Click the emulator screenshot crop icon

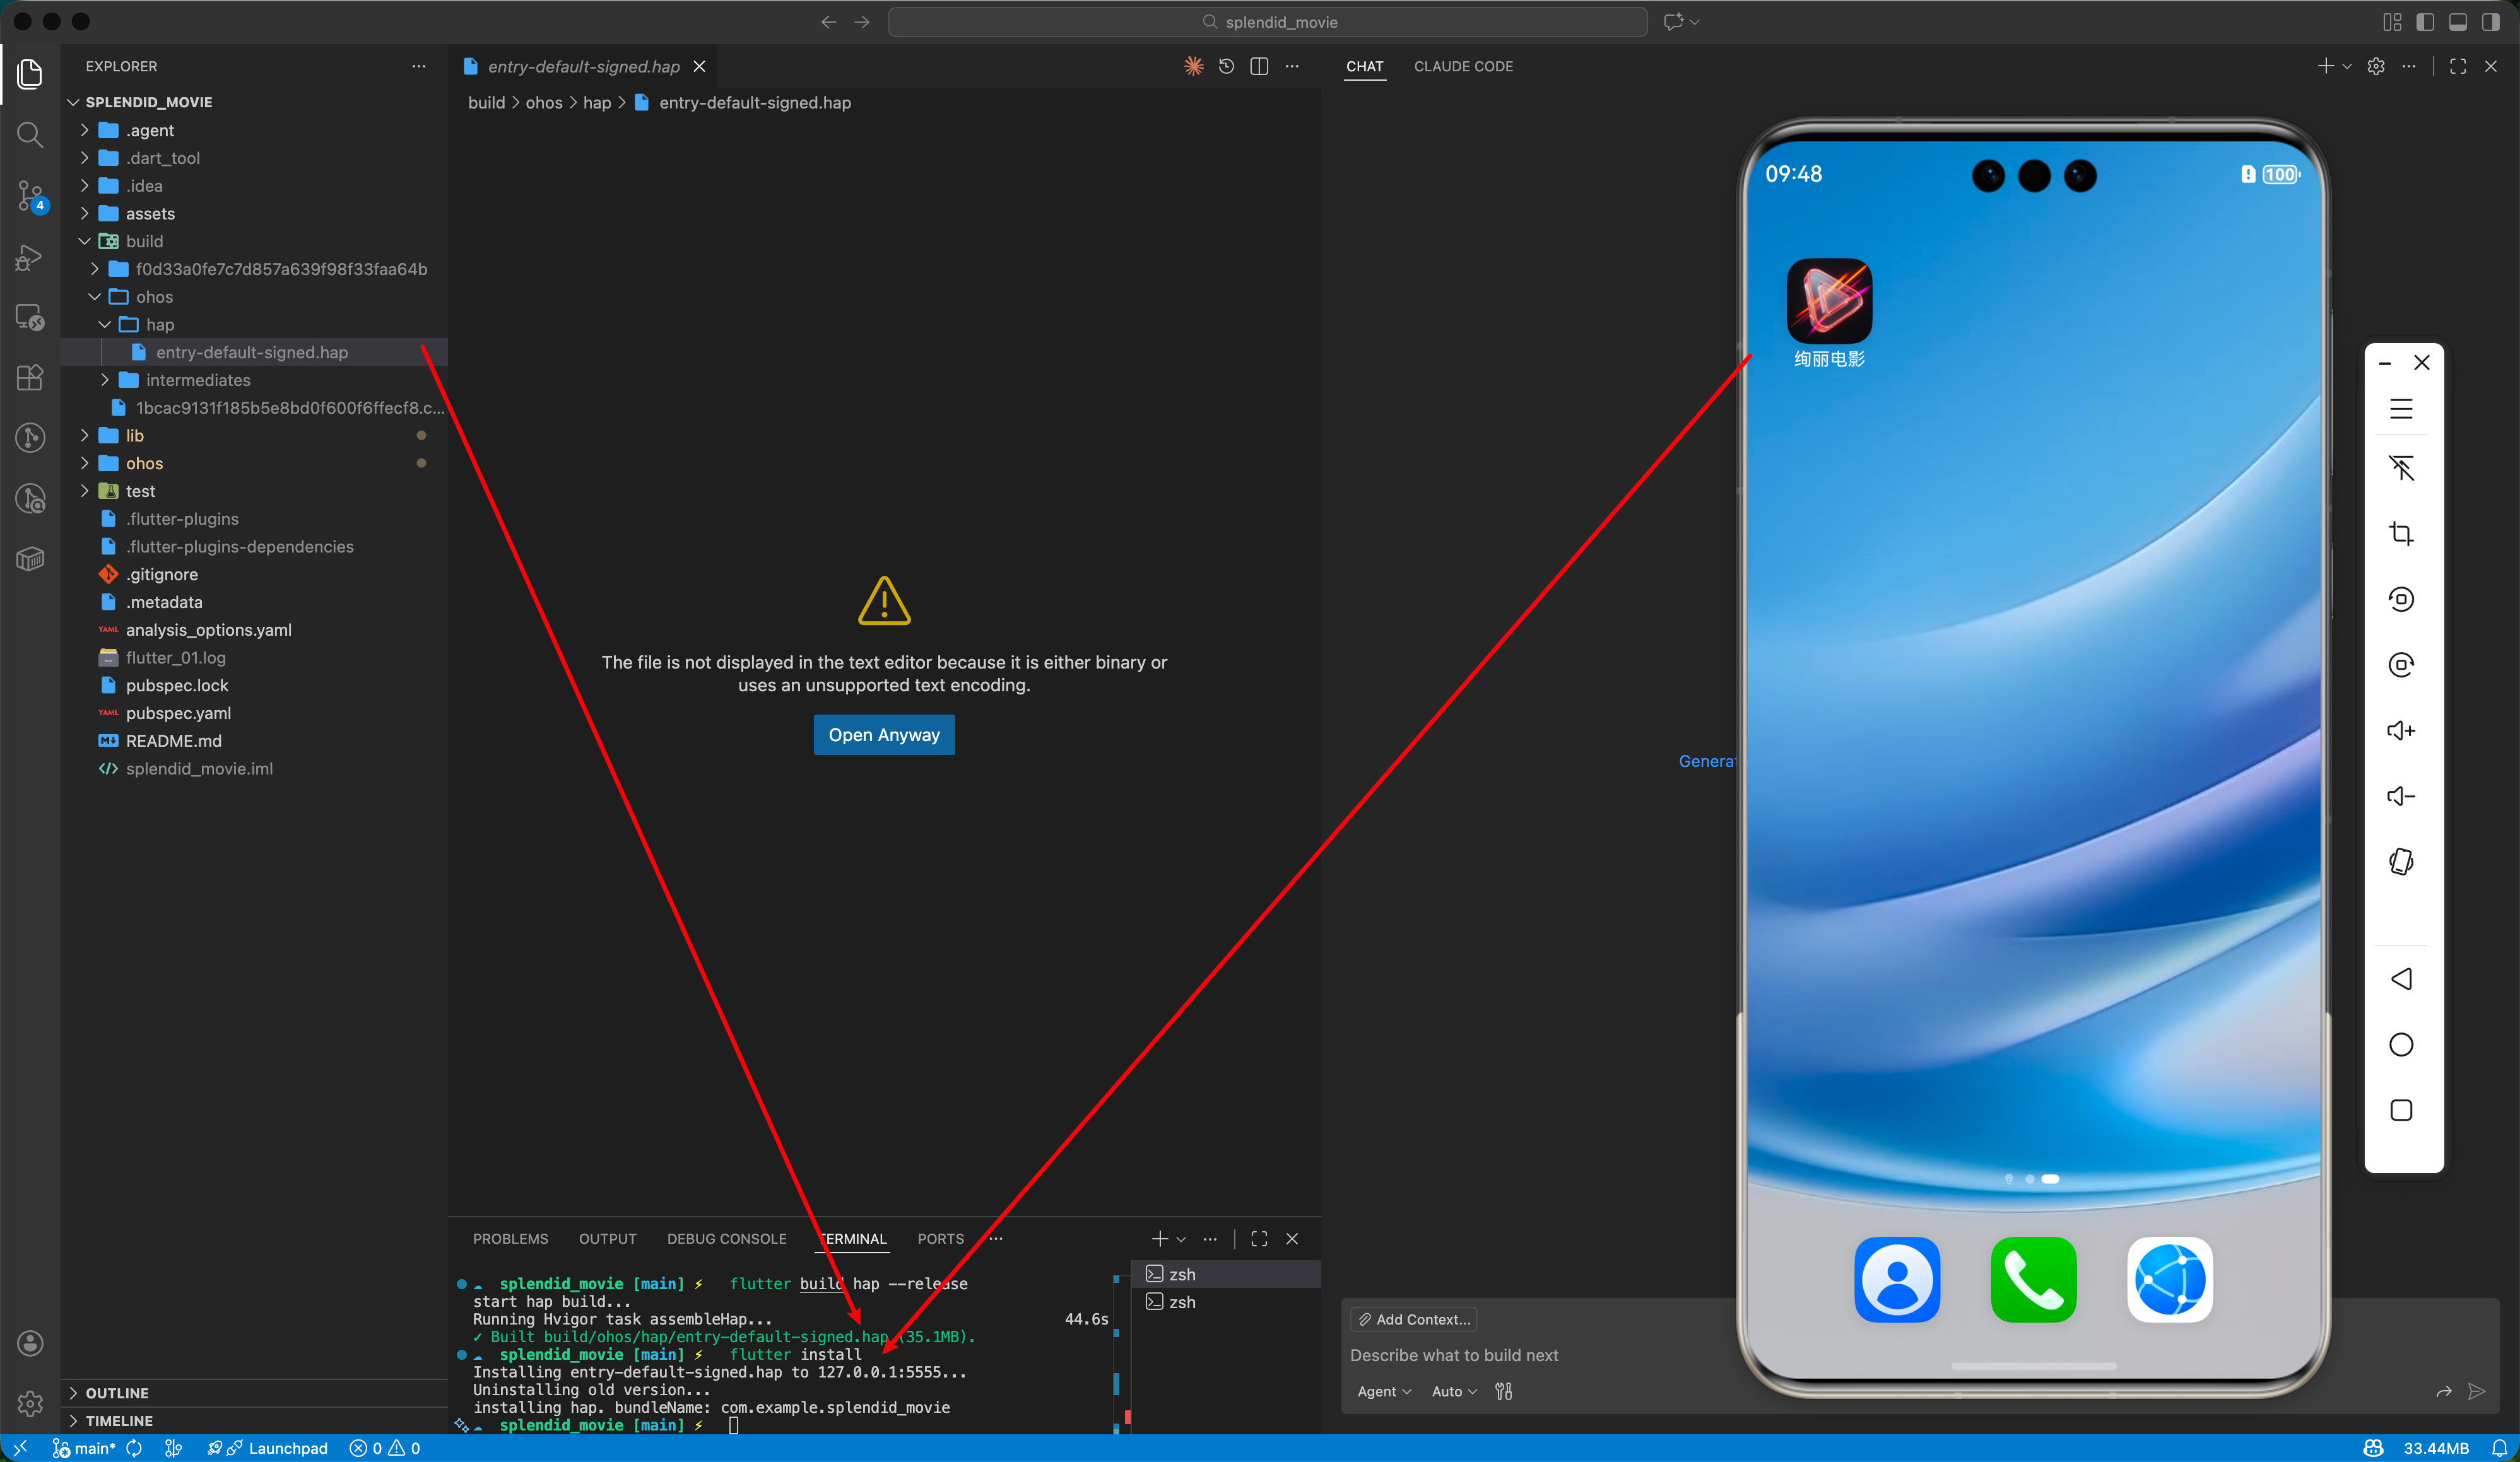[2401, 534]
